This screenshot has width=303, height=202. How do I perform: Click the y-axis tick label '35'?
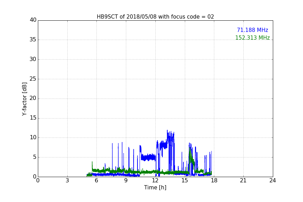click(x=33, y=40)
